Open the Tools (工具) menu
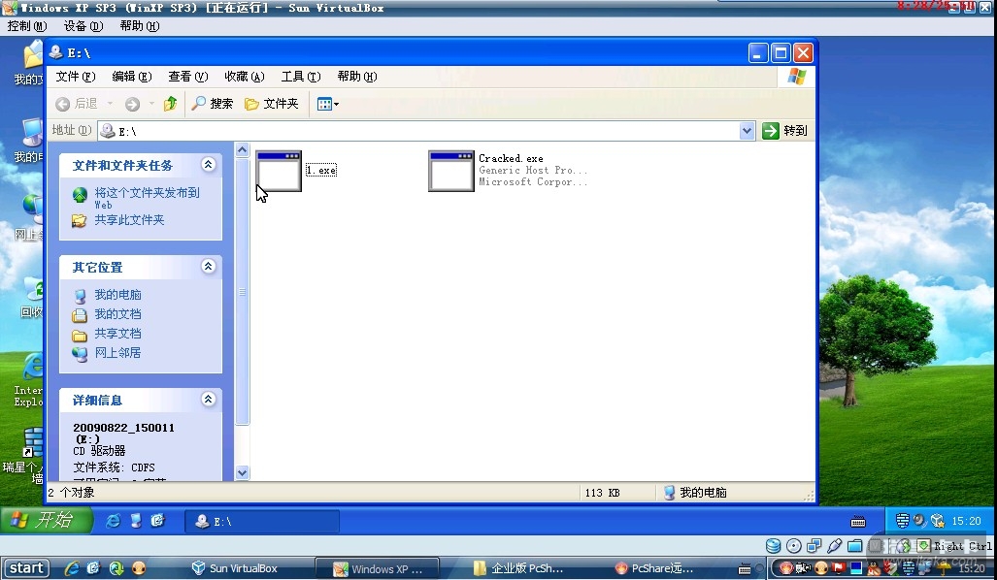The image size is (997, 580). [x=301, y=77]
